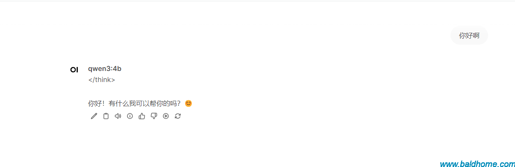The width and height of the screenshot is (515, 167).
Task: Click the qwen3:4b model name label
Action: (x=105, y=69)
